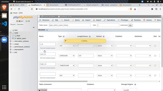Open the Brave hamburger main menu

point(160,9)
